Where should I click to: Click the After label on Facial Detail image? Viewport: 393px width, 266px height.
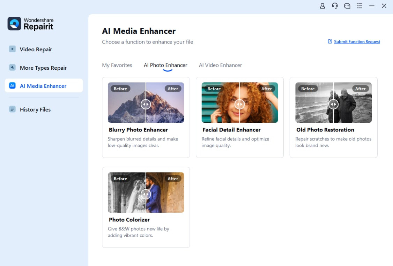[x=266, y=89]
